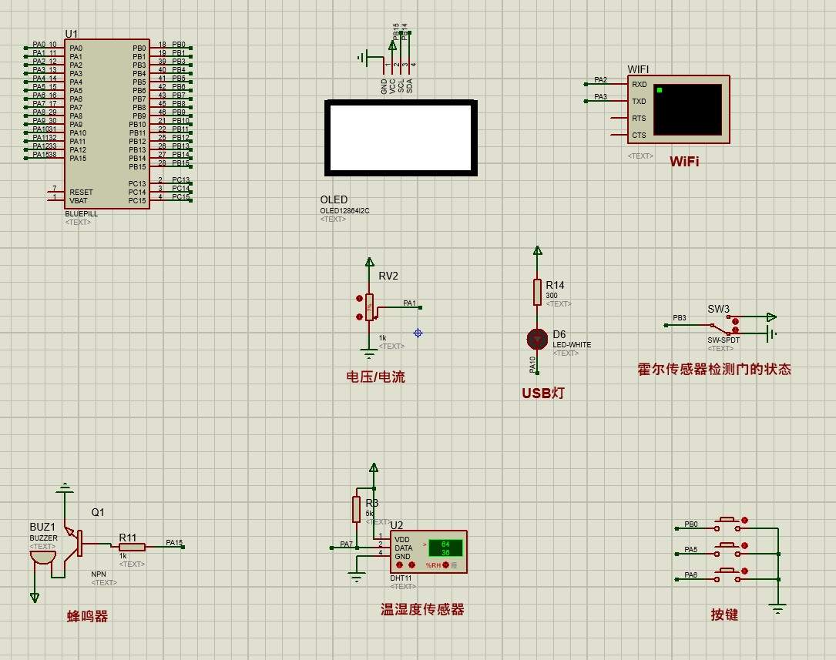Image resolution: width=836 pixels, height=660 pixels.
Task: Click the 'OLED' reference label
Action: coord(334,199)
